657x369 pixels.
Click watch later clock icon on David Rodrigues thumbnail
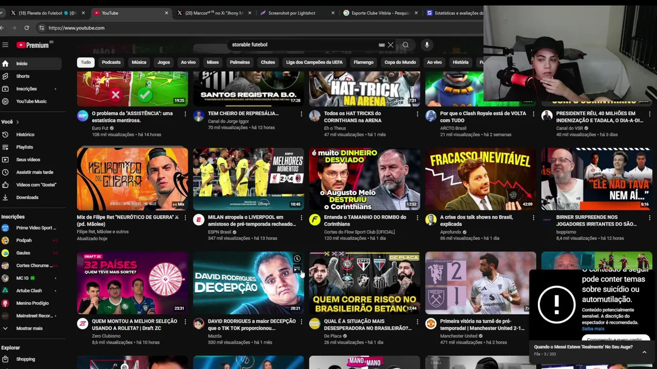297,259
